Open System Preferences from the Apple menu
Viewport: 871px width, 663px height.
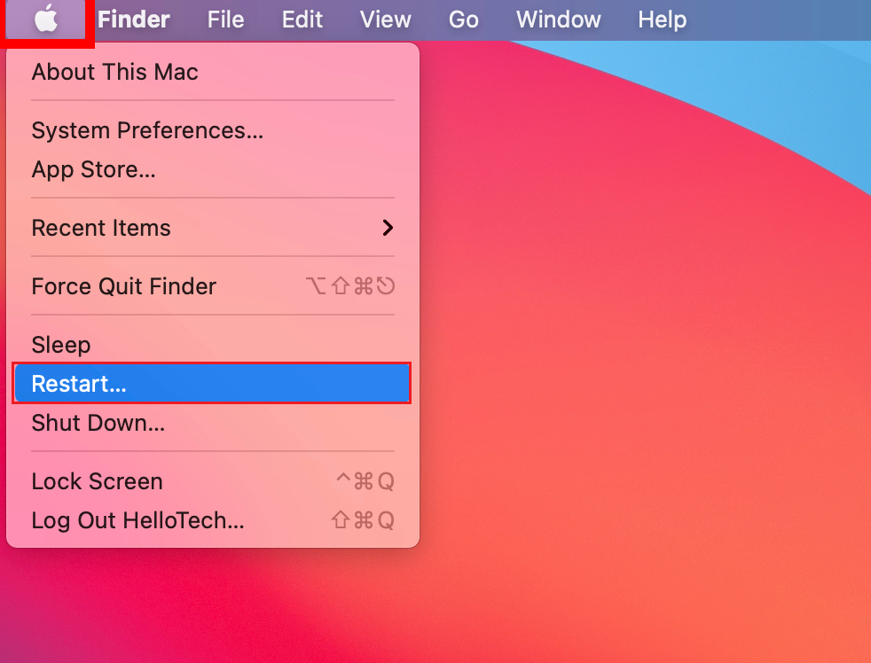(x=147, y=130)
